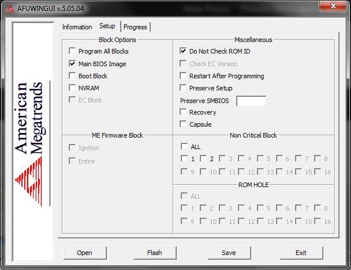The image size is (351, 270).
Task: Click the disabled Ignition checkbox
Action: tap(72, 147)
